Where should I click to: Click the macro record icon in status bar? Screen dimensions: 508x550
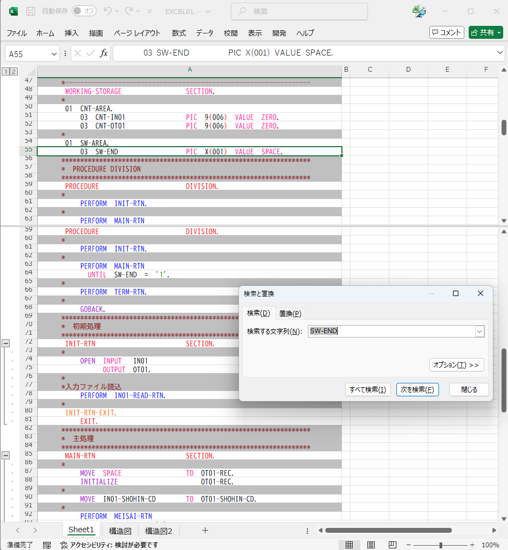[x=47, y=545]
